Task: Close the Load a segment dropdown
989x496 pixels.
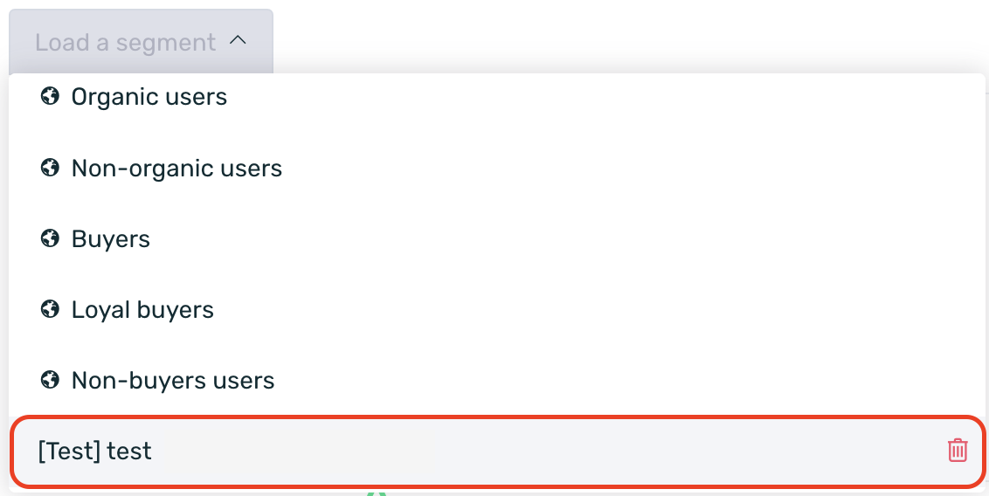Action: pyautogui.click(x=142, y=42)
